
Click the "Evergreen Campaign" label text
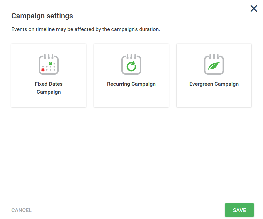pos(214,84)
